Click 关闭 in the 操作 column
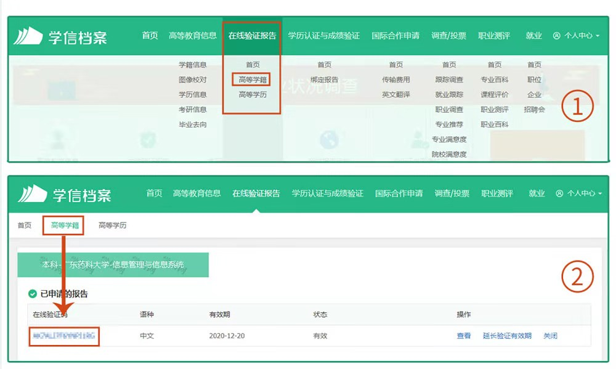The image size is (616, 369). click(550, 336)
